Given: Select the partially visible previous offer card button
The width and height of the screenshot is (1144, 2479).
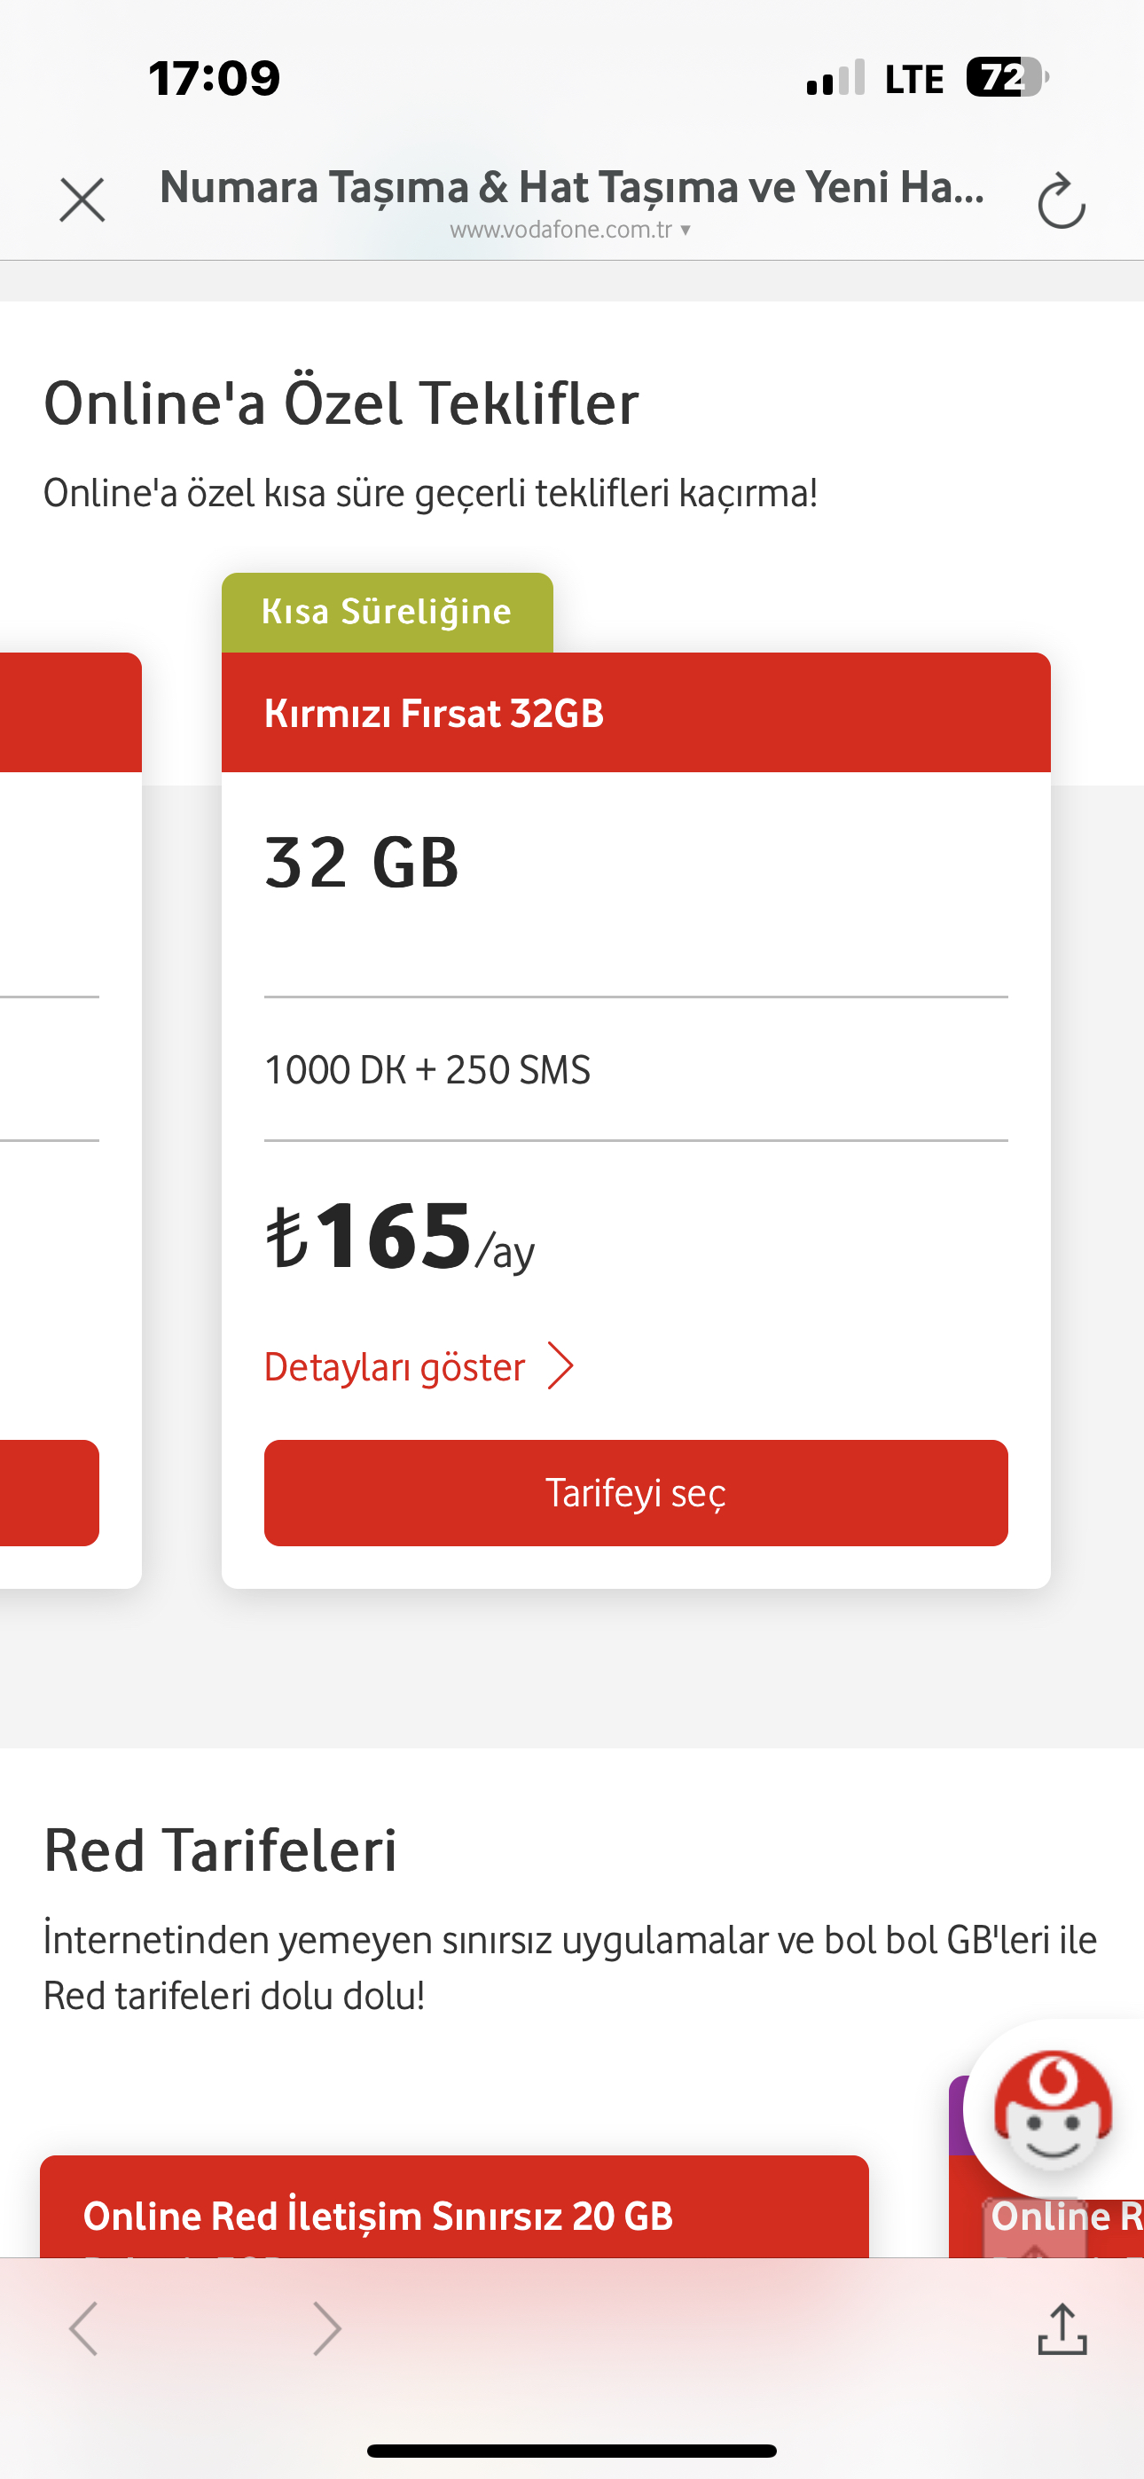Looking at the screenshot, I should click(x=49, y=1492).
